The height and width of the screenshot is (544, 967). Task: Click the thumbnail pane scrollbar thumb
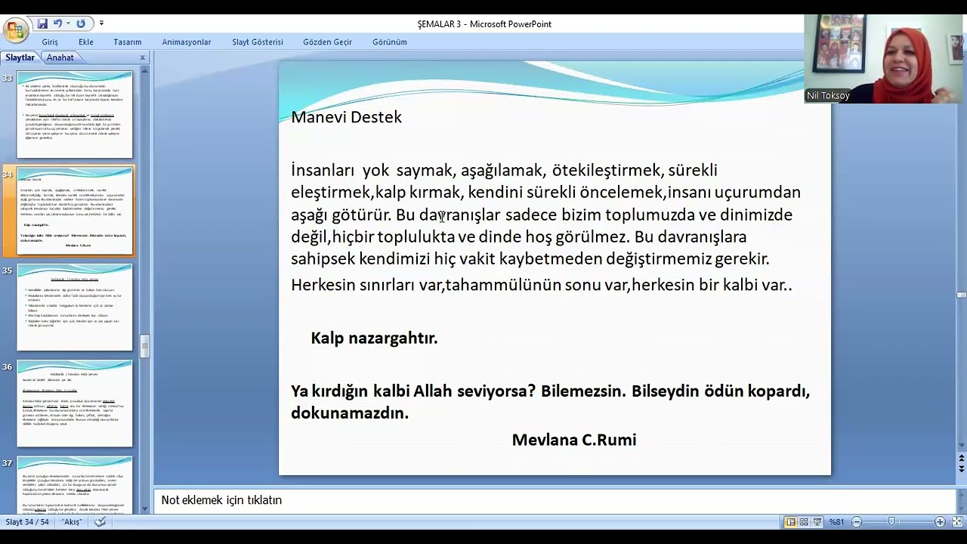point(145,346)
